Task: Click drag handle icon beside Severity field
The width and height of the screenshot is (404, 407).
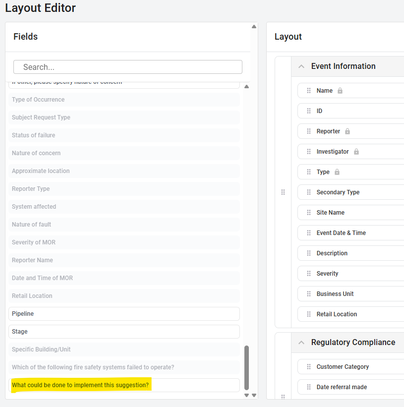Action: point(309,274)
